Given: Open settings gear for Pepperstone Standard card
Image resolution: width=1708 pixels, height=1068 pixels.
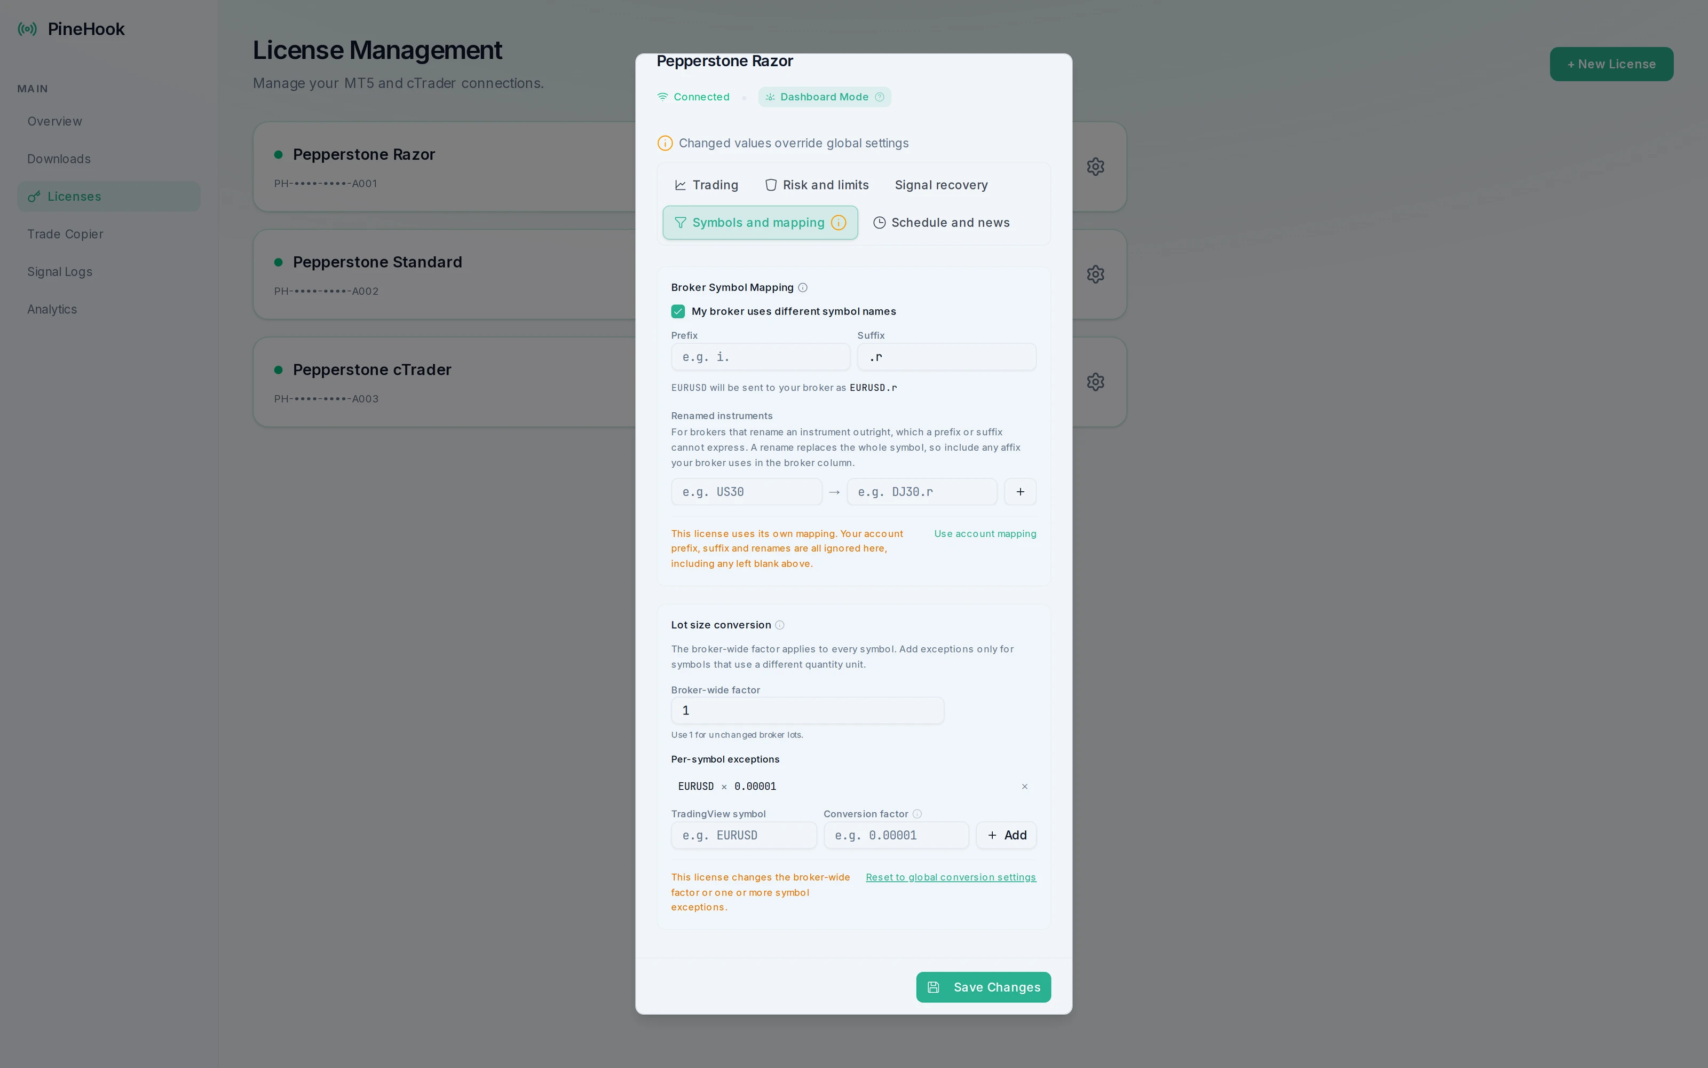Looking at the screenshot, I should 1095,274.
